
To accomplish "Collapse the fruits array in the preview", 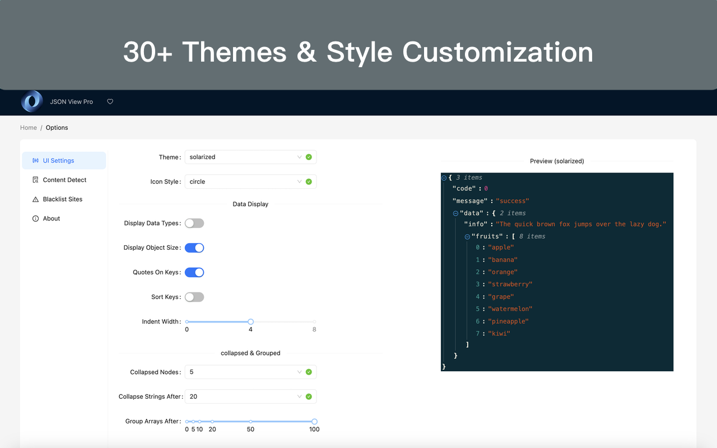I will (467, 236).
